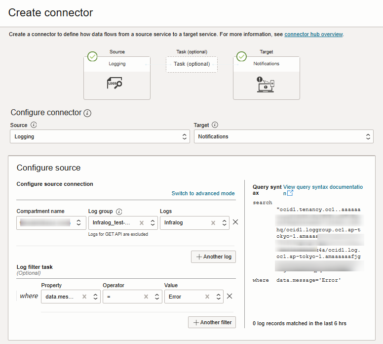
Task: Click the Logging logs icon in Source card
Action: (x=115, y=84)
